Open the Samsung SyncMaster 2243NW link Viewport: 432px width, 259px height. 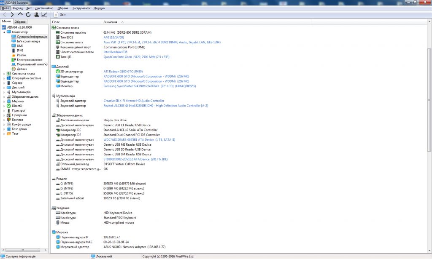pyautogui.click(x=150, y=86)
